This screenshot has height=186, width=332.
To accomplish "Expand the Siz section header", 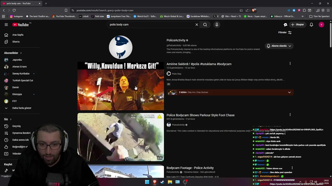I will [x=8, y=119].
